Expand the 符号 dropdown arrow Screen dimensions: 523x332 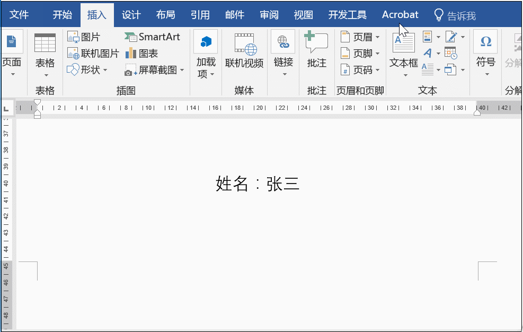[487, 74]
